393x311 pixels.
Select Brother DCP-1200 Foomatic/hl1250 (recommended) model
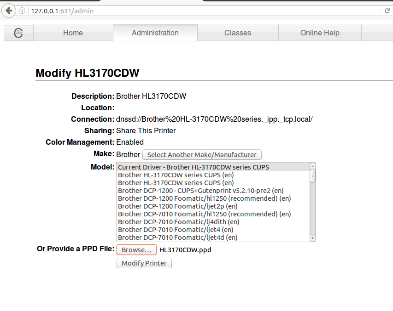[x=213, y=198]
